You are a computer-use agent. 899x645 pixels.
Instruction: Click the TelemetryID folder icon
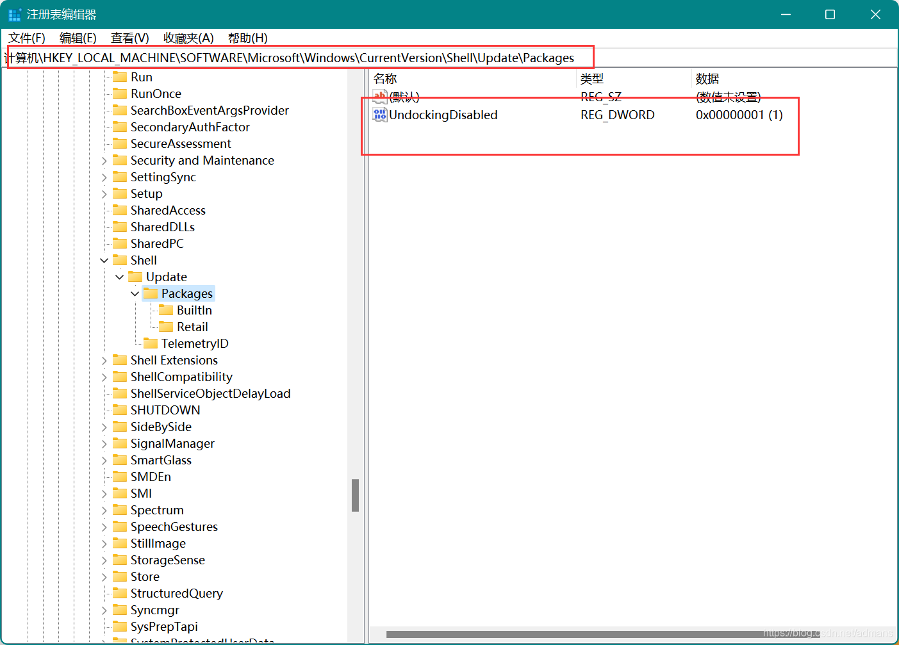pos(151,343)
